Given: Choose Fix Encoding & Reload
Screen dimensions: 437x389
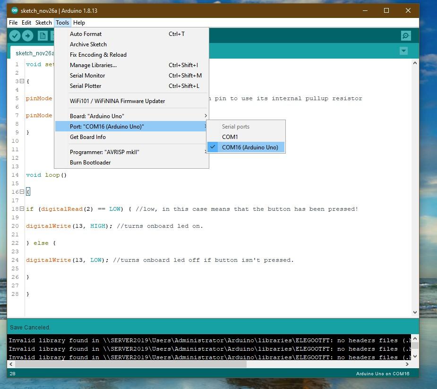Looking at the screenshot, I should point(131,55).
